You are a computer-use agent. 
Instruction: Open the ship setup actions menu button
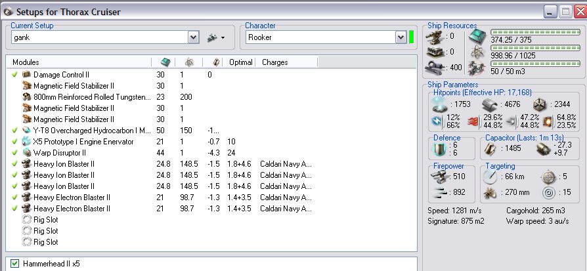tap(216, 37)
